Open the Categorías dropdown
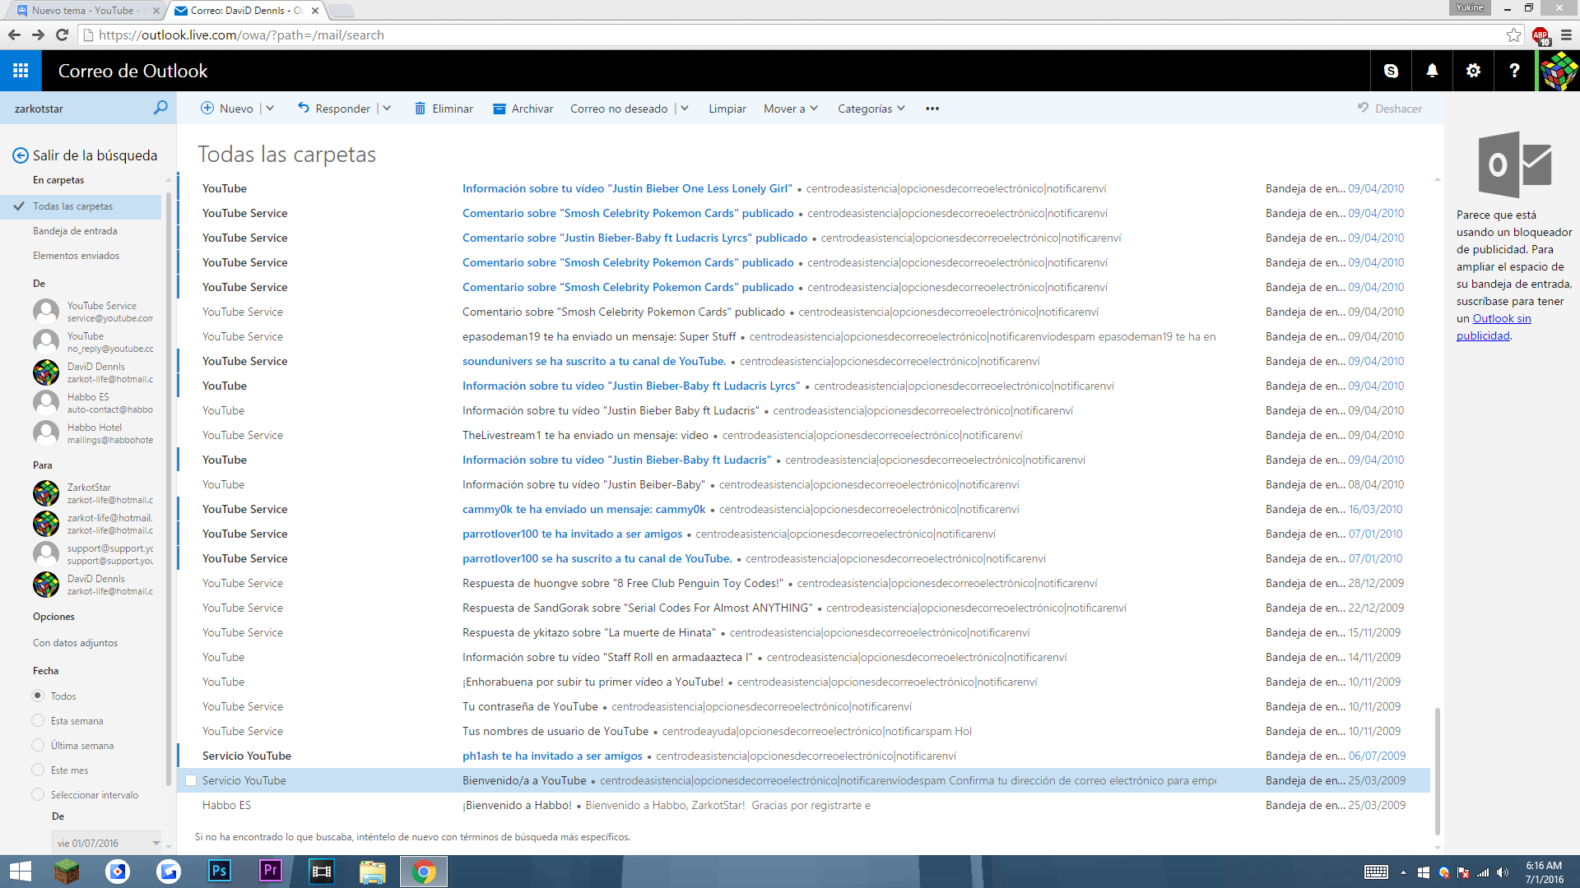 (x=871, y=109)
